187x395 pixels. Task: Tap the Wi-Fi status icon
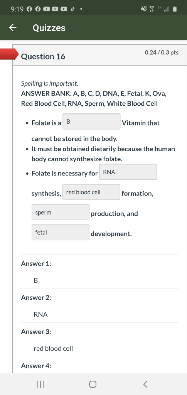coord(152,9)
